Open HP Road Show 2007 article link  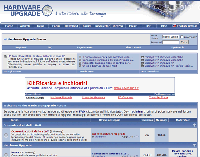point(36,56)
